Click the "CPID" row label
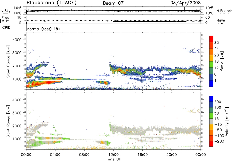Viewport: 232px width, 161px height. point(6,28)
